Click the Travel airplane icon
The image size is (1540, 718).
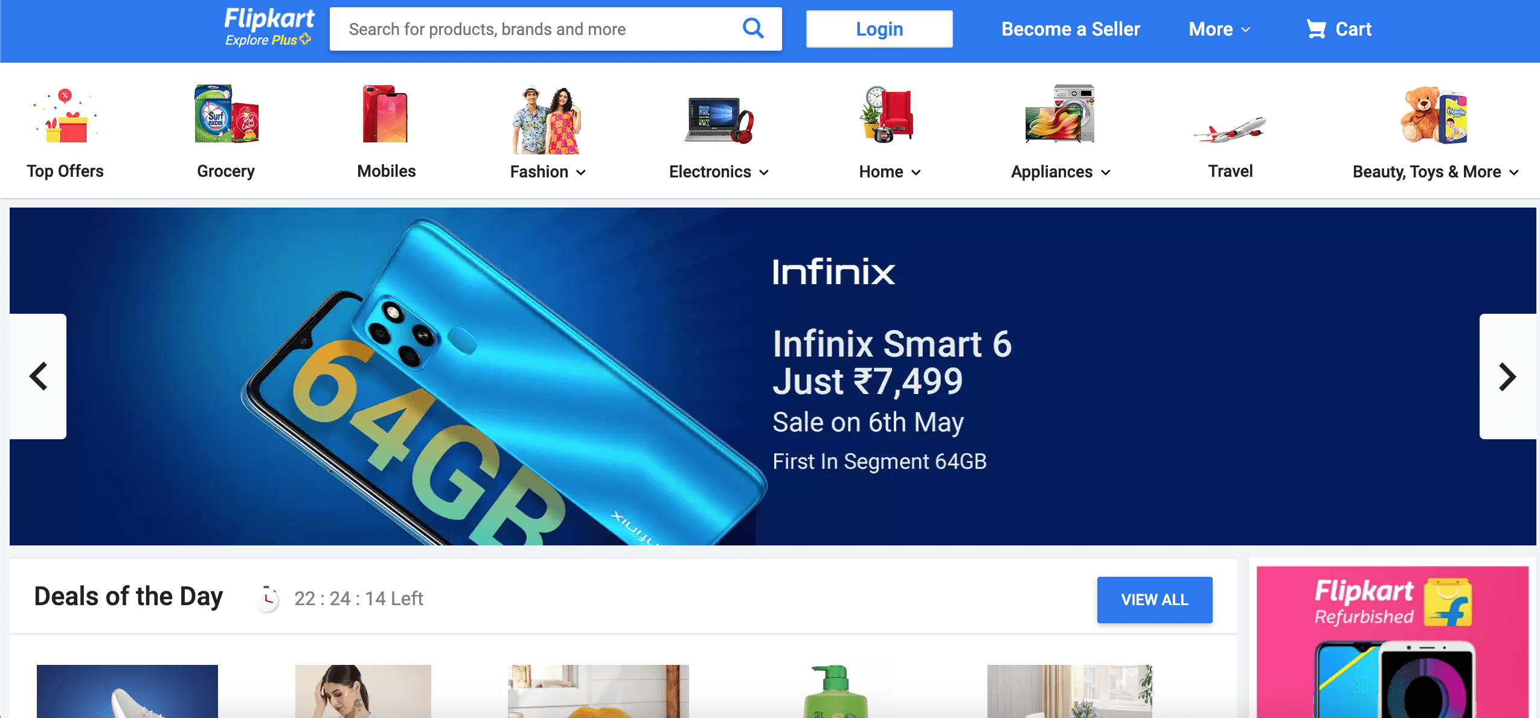(x=1230, y=130)
